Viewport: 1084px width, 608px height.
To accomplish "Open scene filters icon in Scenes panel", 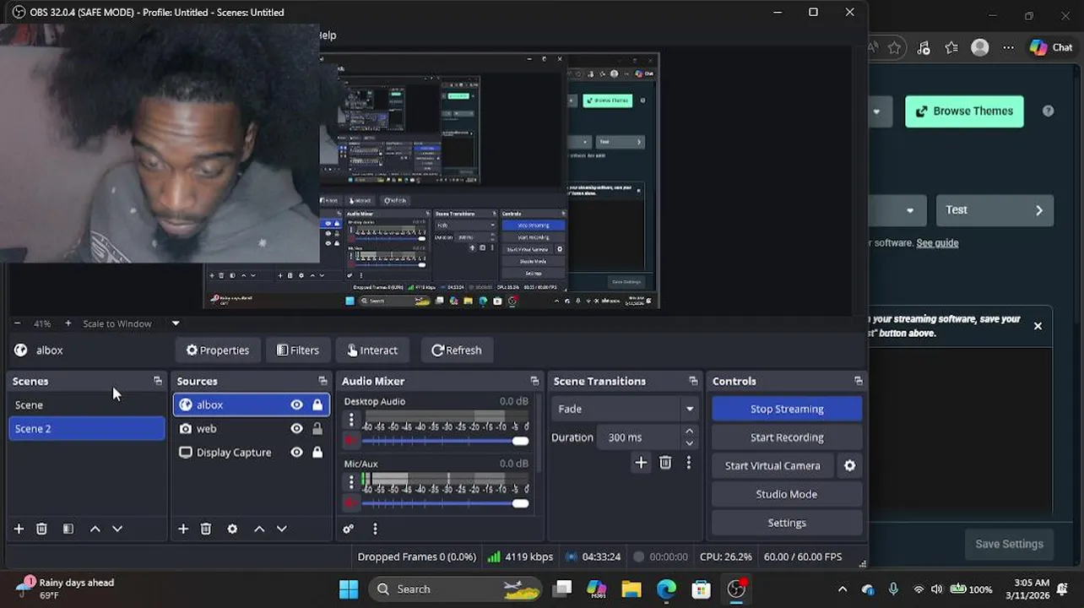I will click(68, 529).
